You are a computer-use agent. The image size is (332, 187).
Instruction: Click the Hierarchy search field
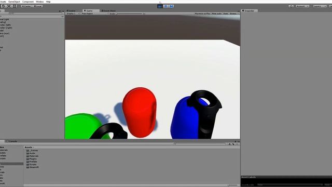[35, 14]
